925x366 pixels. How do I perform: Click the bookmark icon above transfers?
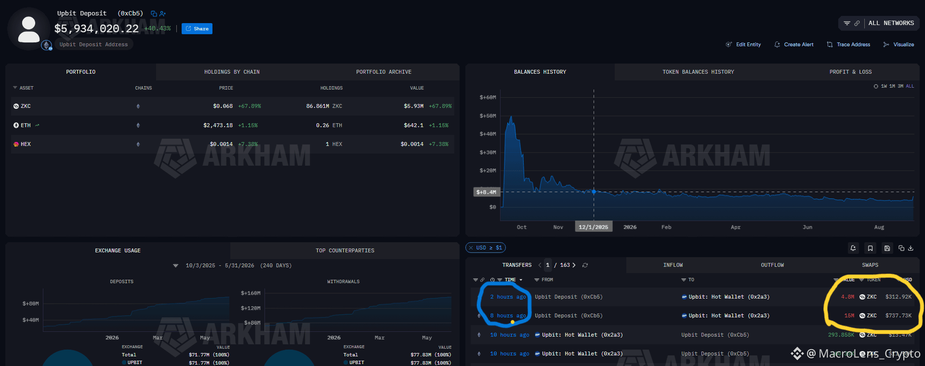[x=870, y=248]
